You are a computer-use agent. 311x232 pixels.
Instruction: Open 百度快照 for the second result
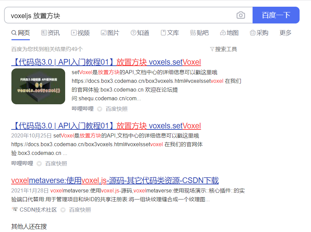click(56, 163)
